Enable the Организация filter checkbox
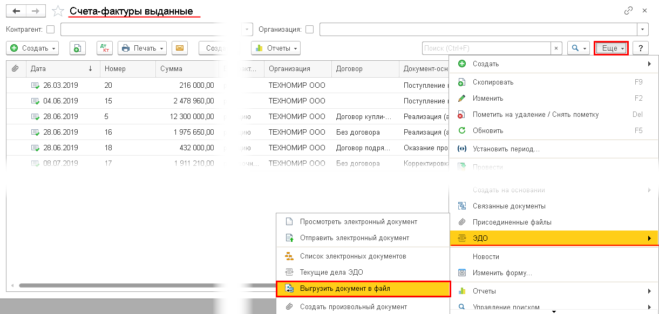 (309, 29)
